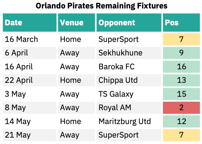The width and height of the screenshot is (202, 144).
Task: Click the Date column header
Action: pyautogui.click(x=30, y=23)
